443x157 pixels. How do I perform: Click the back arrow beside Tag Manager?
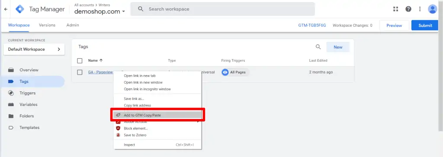tap(6, 9)
